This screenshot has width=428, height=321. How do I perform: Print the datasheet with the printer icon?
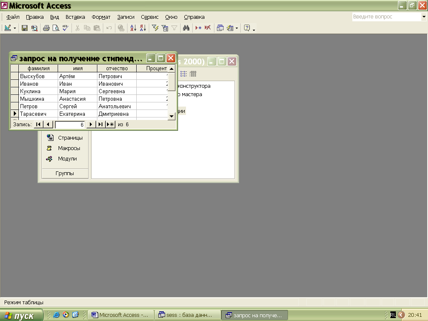pyautogui.click(x=46, y=28)
